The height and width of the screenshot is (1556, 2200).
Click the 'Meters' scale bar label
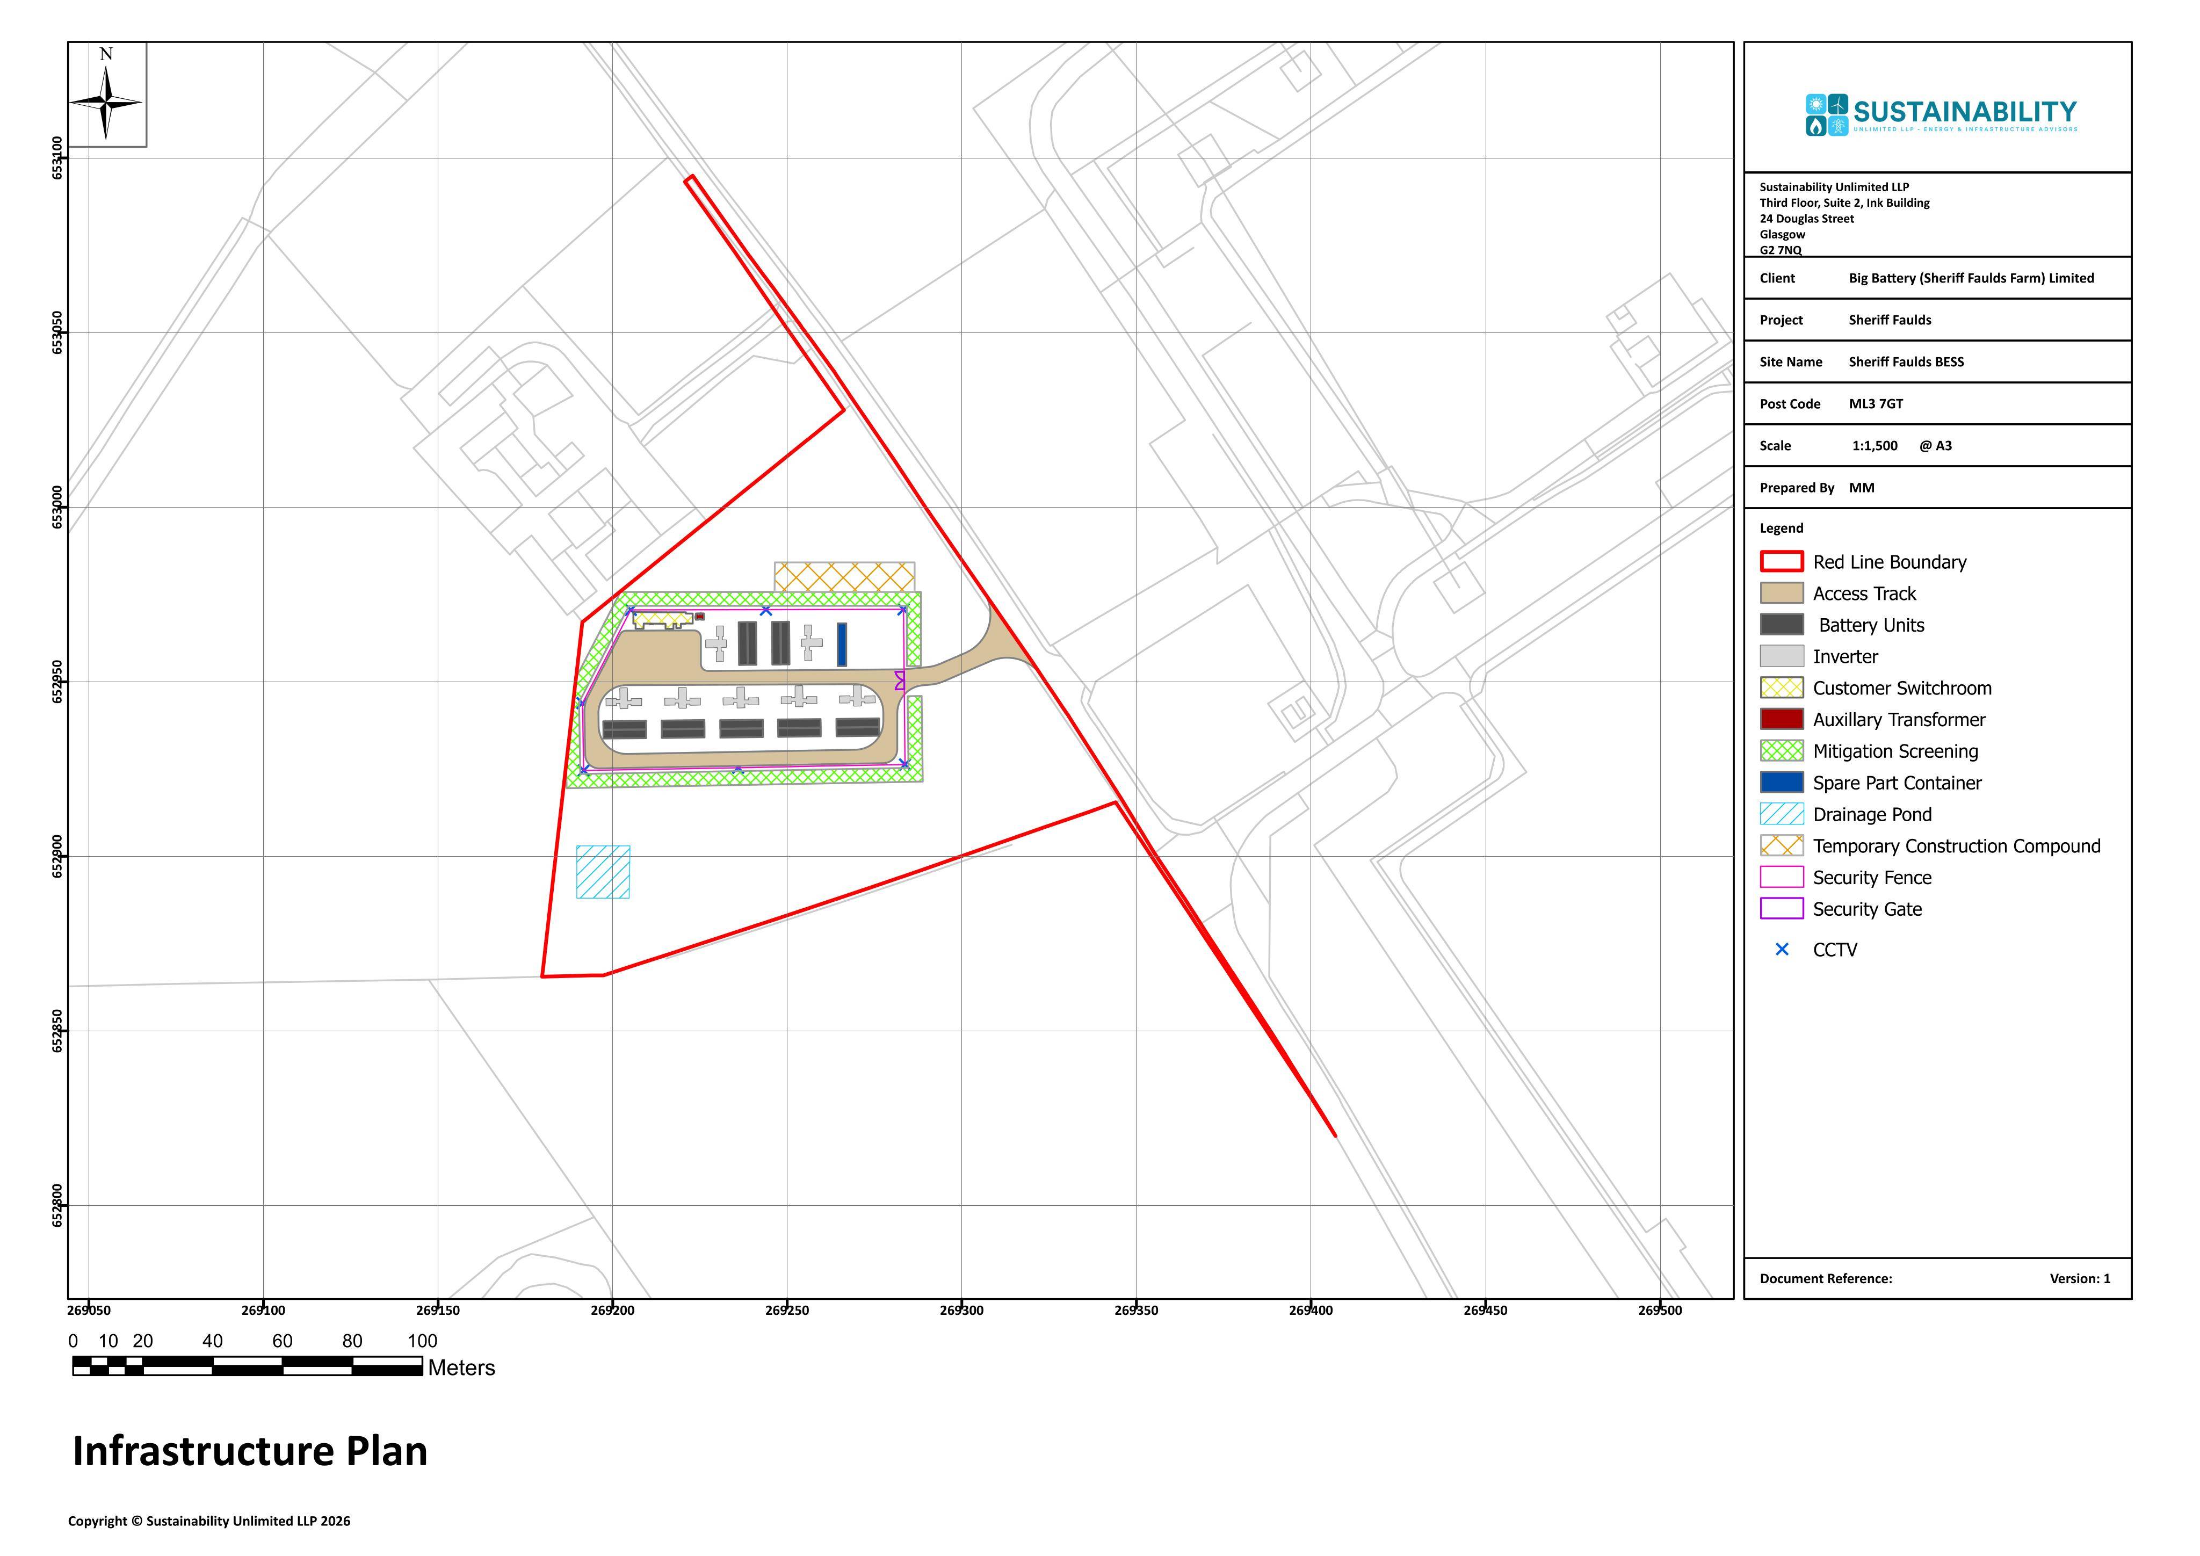[x=461, y=1367]
